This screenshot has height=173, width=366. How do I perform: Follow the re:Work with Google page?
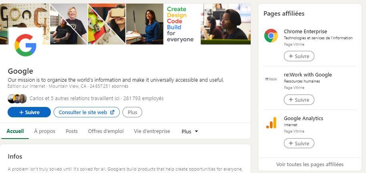pyautogui.click(x=299, y=100)
